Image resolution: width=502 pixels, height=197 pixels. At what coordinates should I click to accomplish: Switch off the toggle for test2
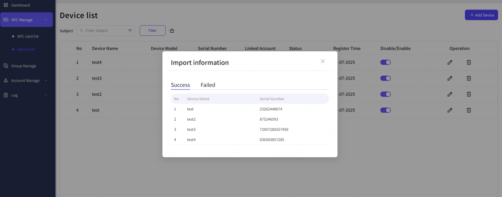coord(385,94)
